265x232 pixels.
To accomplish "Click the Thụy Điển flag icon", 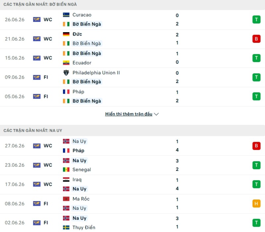I will (66, 227).
